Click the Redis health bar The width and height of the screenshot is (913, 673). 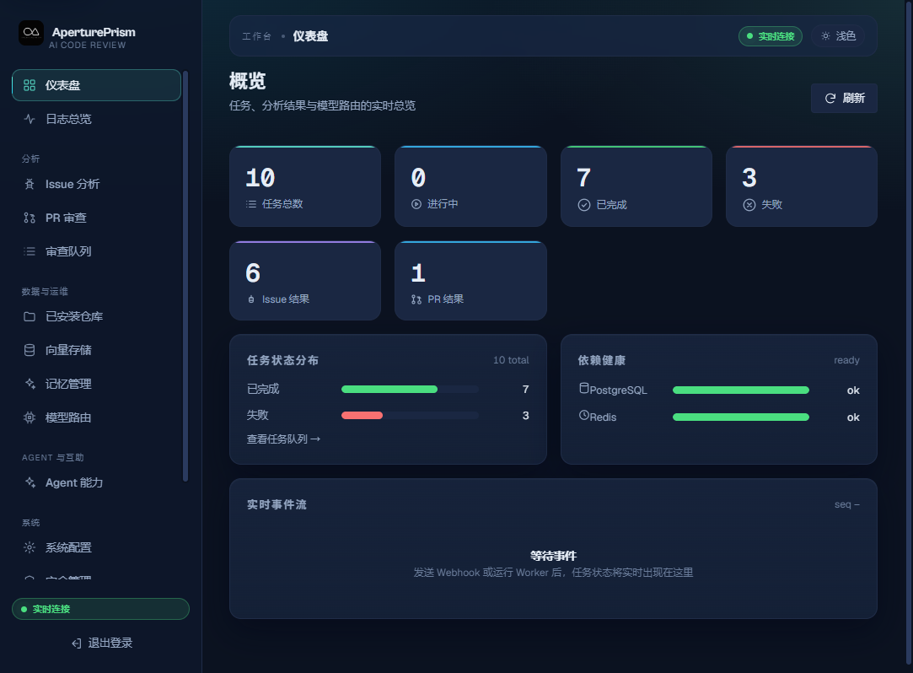pos(741,417)
